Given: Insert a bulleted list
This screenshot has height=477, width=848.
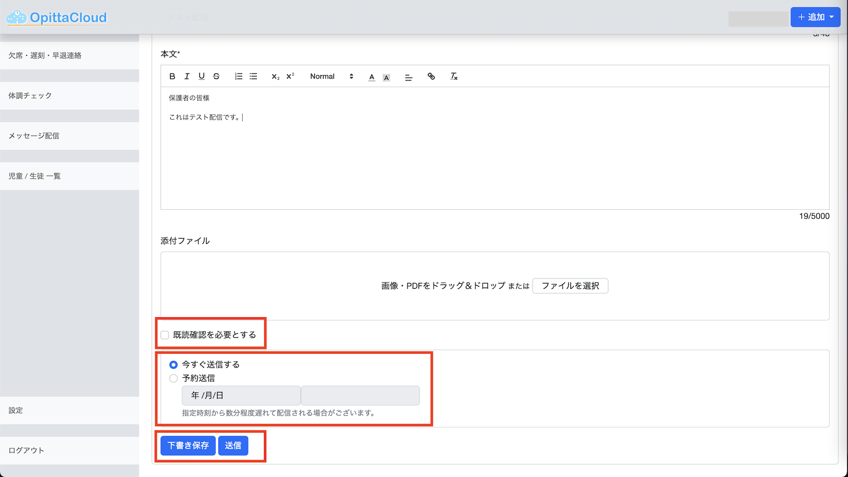Looking at the screenshot, I should (253, 76).
